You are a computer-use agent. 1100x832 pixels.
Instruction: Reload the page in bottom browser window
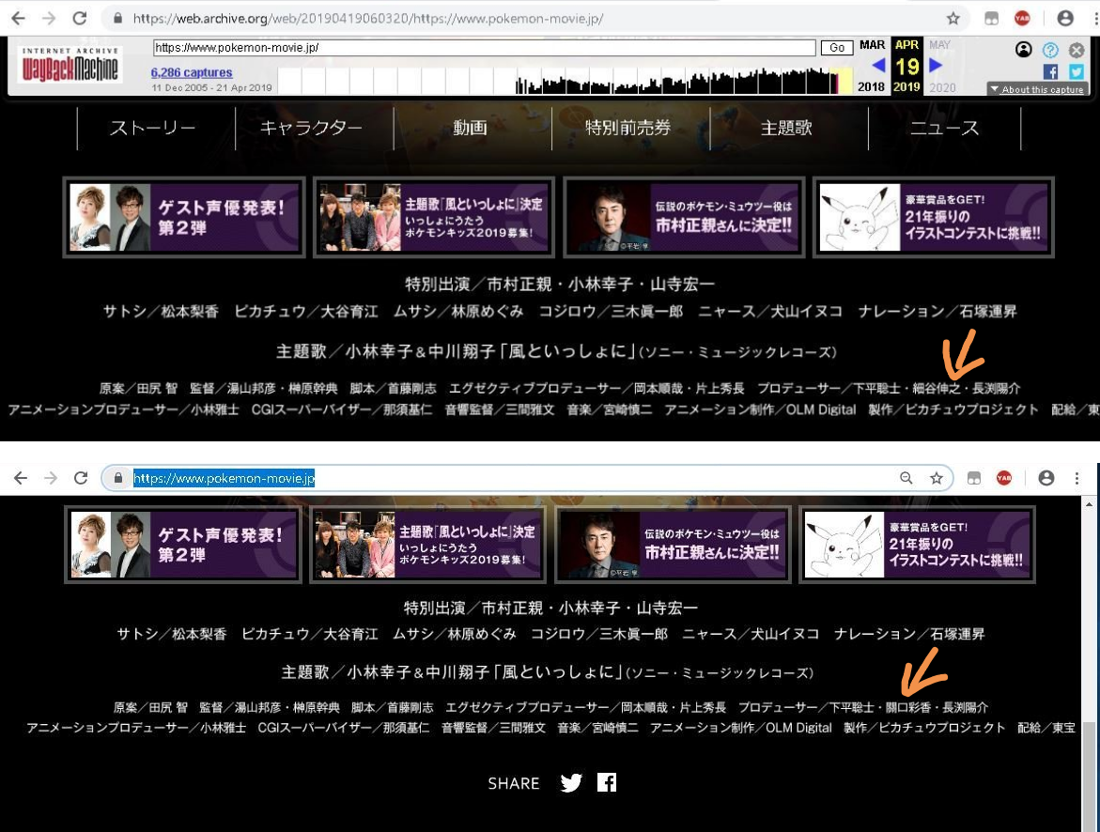(x=81, y=478)
